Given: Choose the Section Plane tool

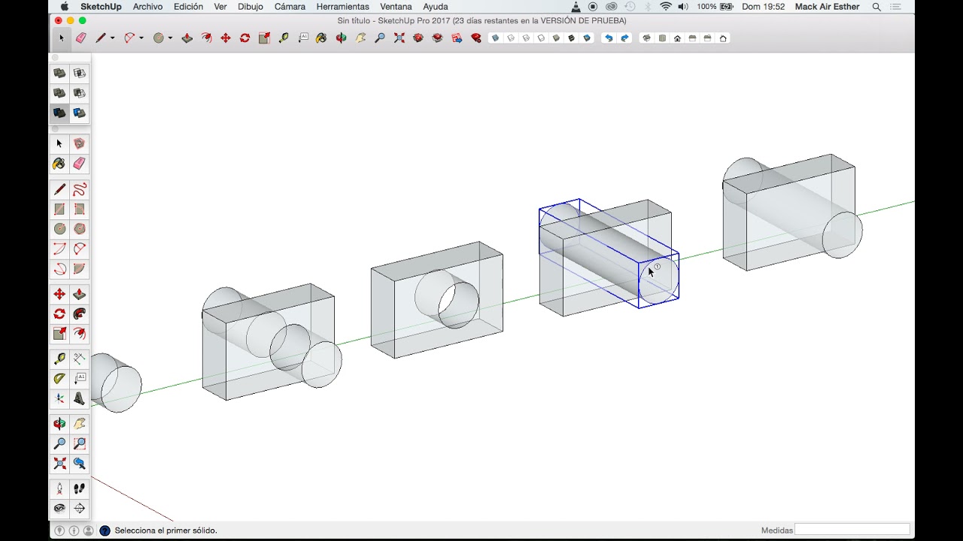Looking at the screenshot, I should point(79,509).
